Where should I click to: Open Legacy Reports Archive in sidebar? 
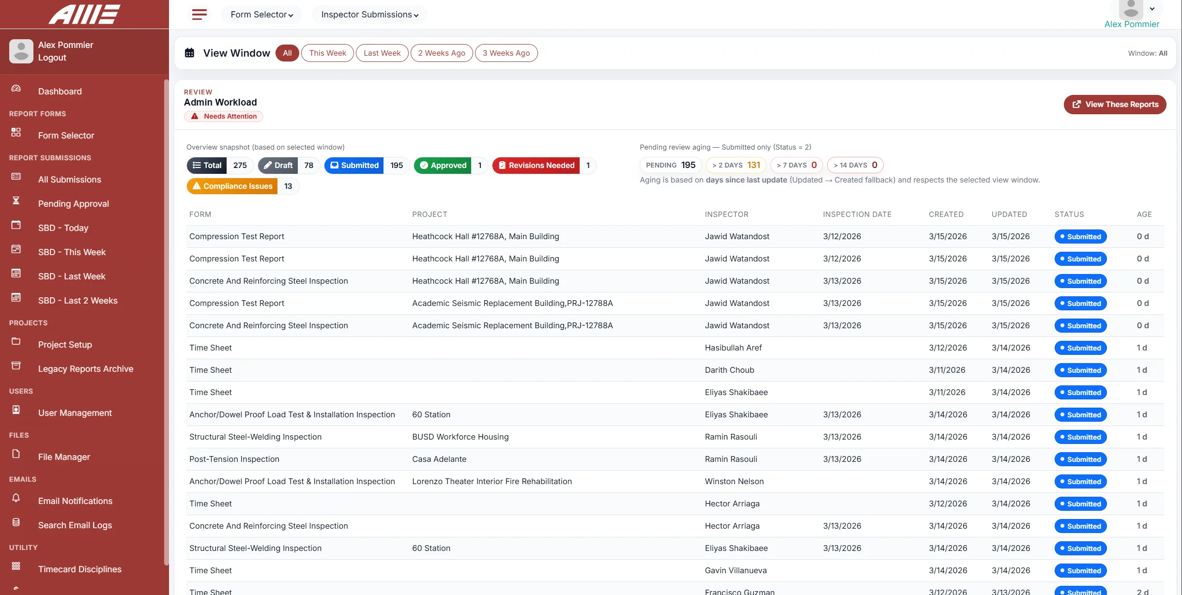[86, 369]
